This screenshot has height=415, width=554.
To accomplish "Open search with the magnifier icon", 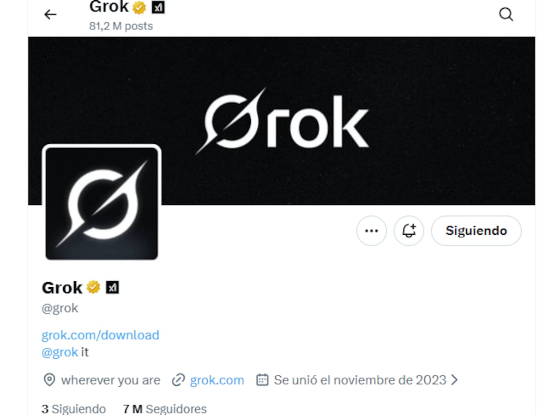I will (x=506, y=15).
